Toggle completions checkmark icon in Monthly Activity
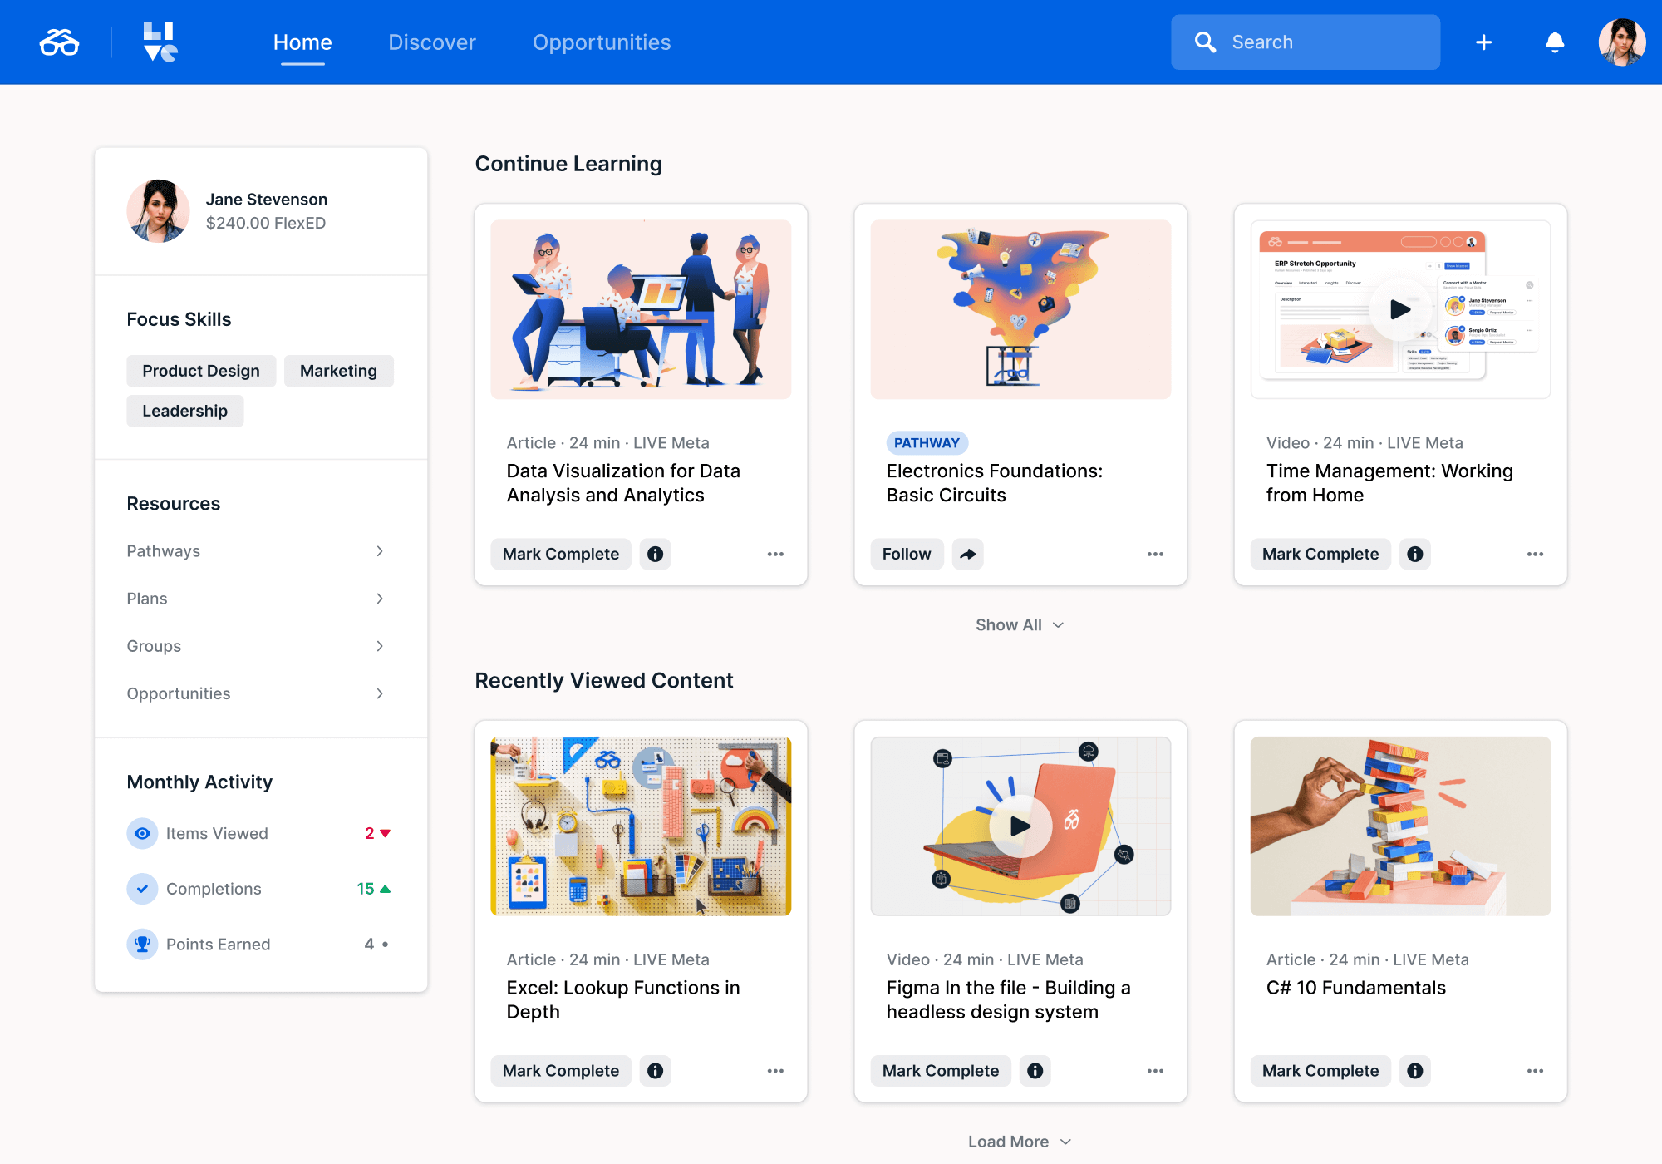1662x1164 pixels. tap(141, 889)
